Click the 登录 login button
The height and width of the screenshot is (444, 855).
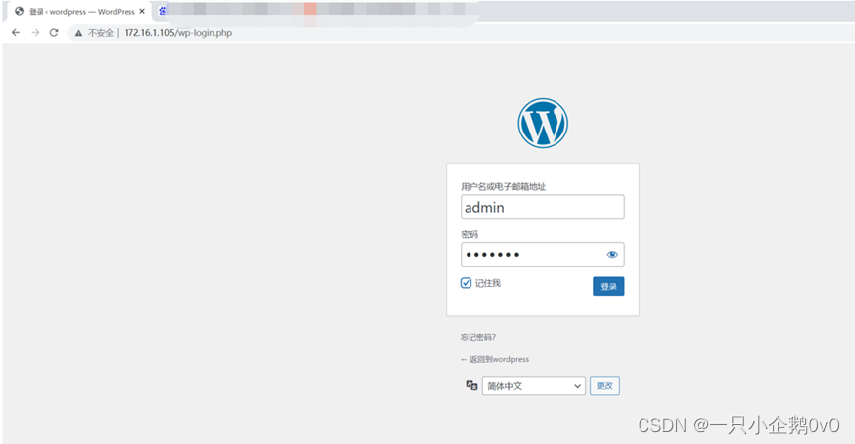coord(609,286)
